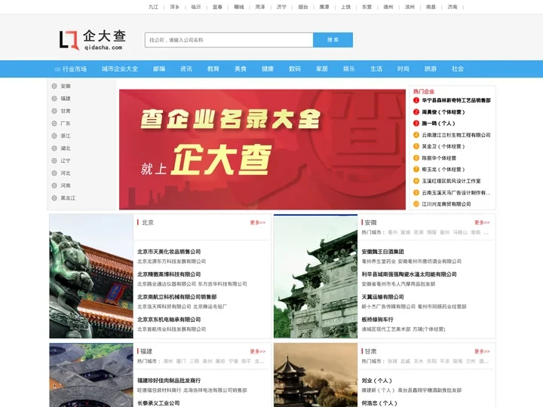Click the sidebar icon next to 福建

pos(54,99)
